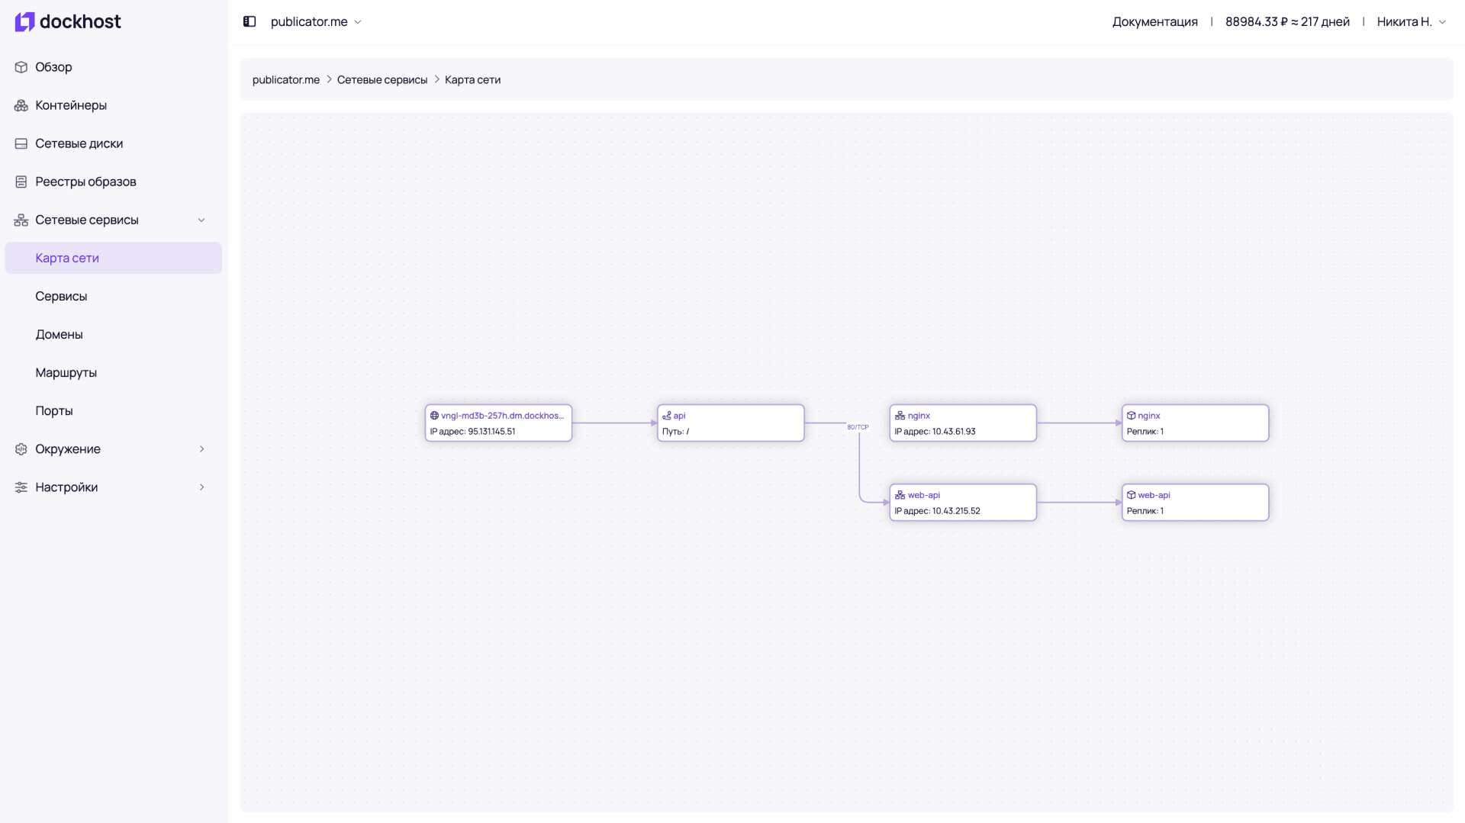Toggle the sidebar panel icon
Image resolution: width=1465 pixels, height=823 pixels.
[250, 21]
